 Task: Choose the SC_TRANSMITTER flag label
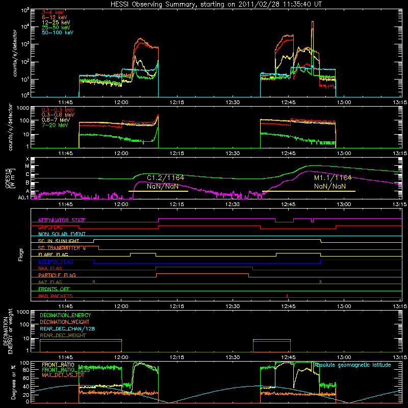click(59, 248)
